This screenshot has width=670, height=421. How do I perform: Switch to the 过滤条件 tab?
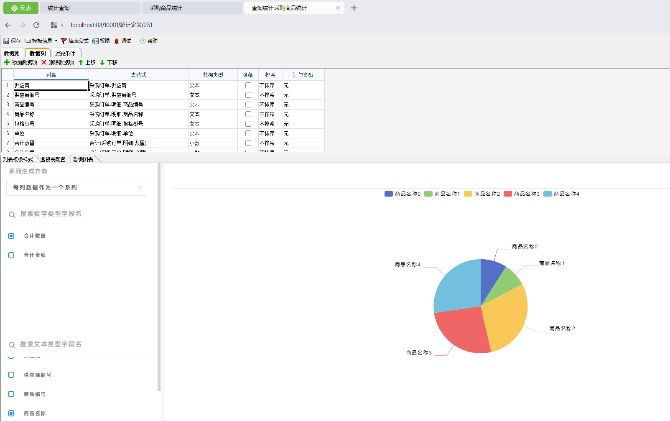(x=65, y=54)
